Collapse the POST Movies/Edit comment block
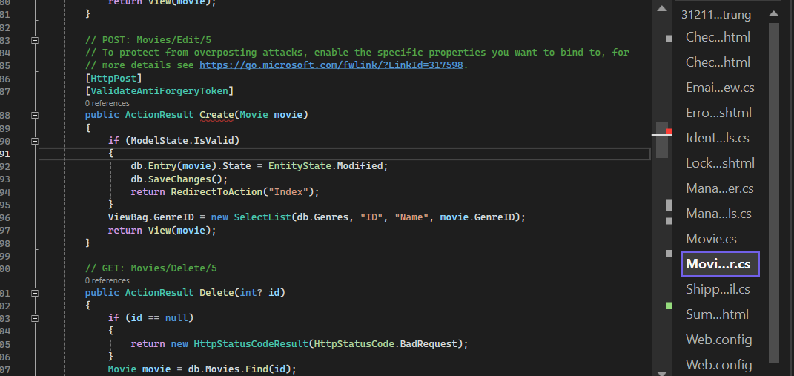Viewport: 794px width, 376px height. coord(35,40)
